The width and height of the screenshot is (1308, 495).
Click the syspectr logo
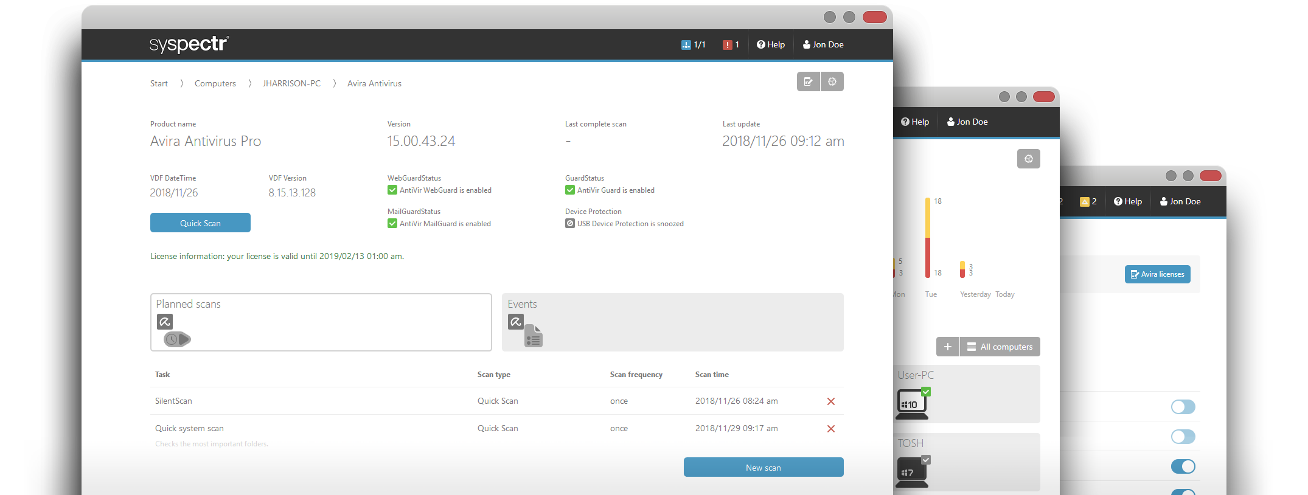tap(189, 44)
